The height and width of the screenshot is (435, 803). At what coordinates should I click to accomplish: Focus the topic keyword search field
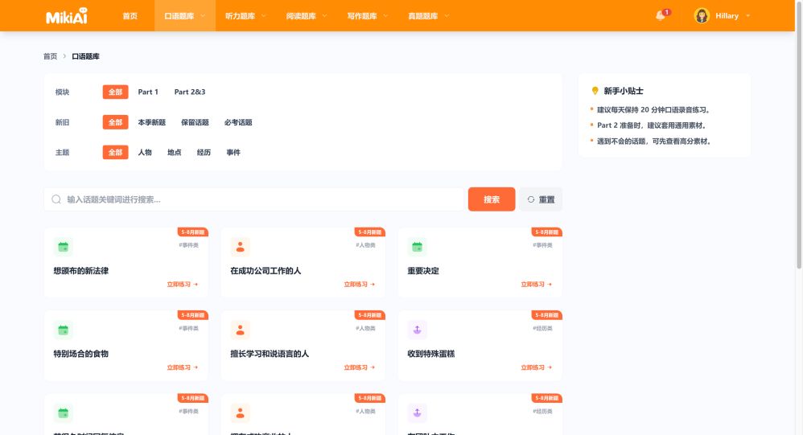coord(254,199)
